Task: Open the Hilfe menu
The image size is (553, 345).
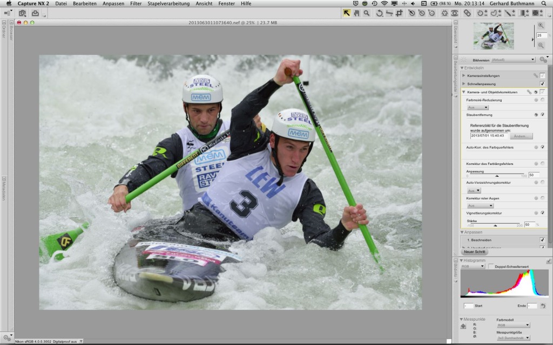Action: point(246,4)
